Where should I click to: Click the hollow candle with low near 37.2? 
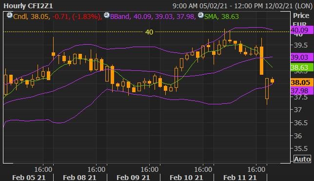click(x=267, y=89)
